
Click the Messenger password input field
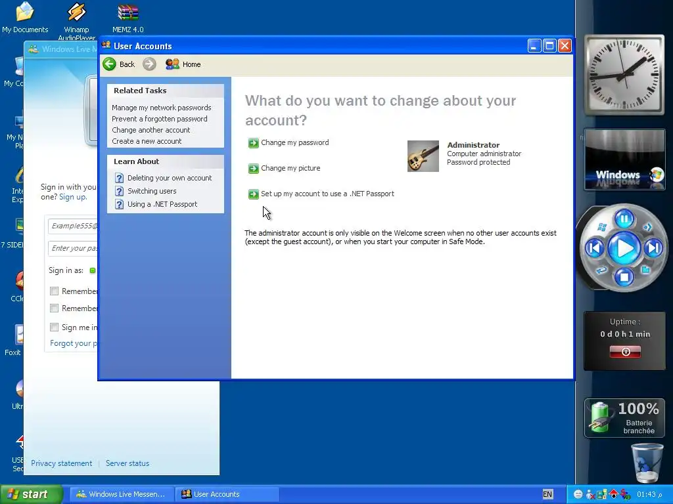point(73,248)
